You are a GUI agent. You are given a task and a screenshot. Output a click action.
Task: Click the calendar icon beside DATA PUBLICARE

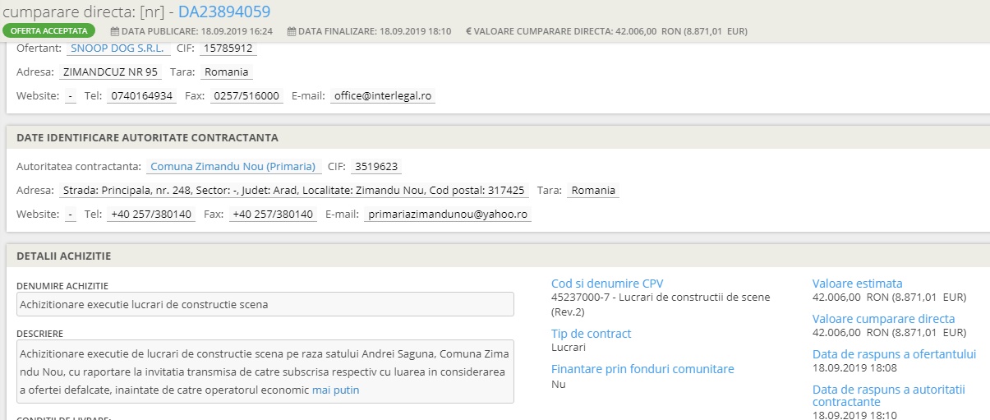(x=114, y=31)
